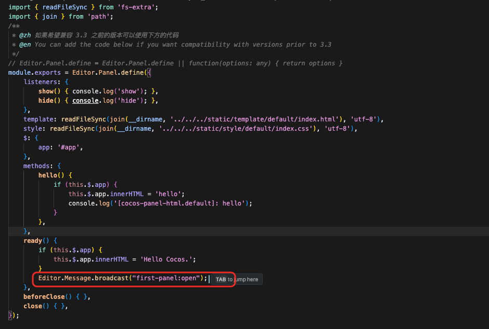
Task: Click the 'listeners' property key
Action: 40,82
